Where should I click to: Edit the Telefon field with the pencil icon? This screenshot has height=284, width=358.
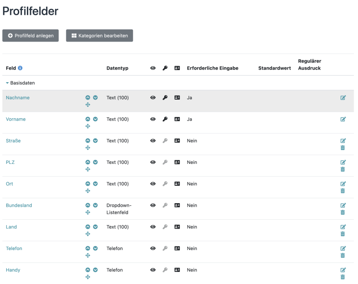(343, 248)
